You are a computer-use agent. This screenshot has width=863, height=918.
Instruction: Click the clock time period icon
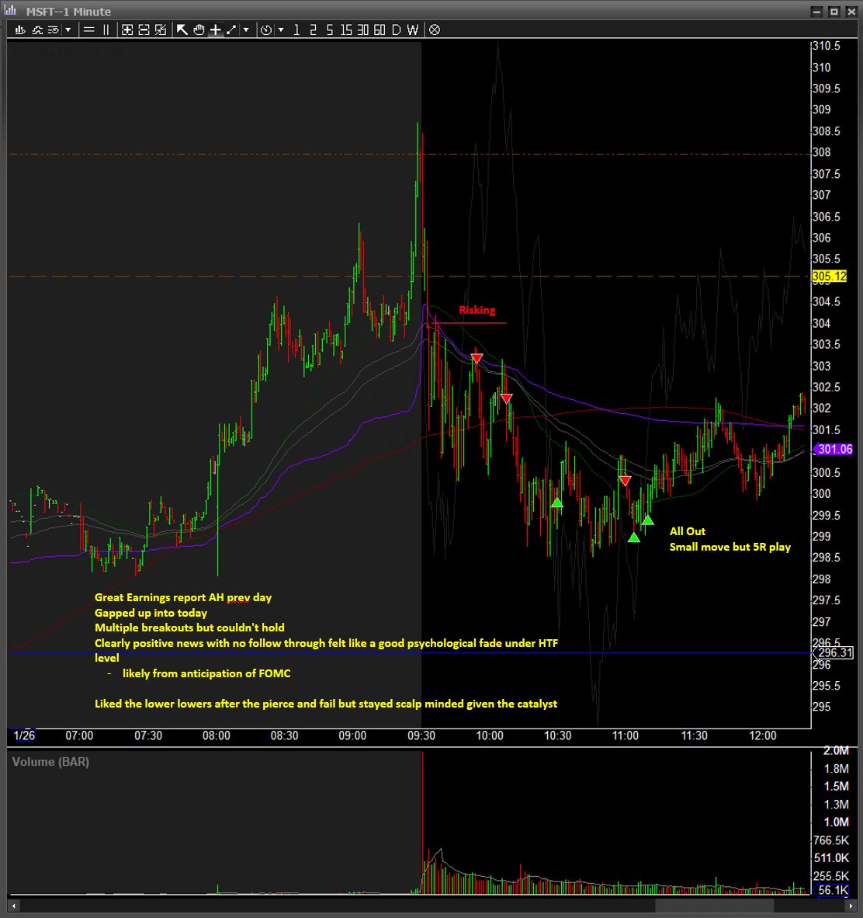click(266, 30)
